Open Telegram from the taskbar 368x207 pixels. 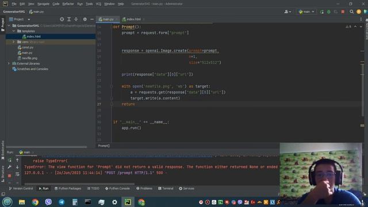pos(62,202)
